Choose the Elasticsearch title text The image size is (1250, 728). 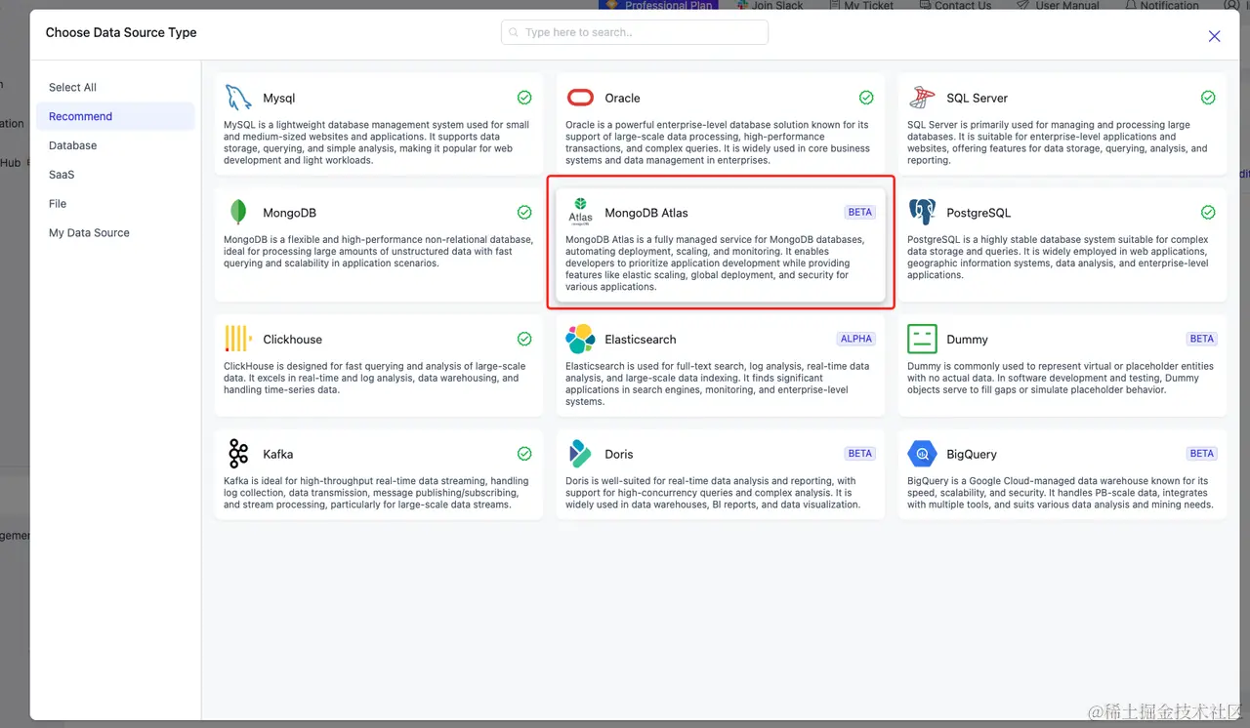tap(641, 340)
